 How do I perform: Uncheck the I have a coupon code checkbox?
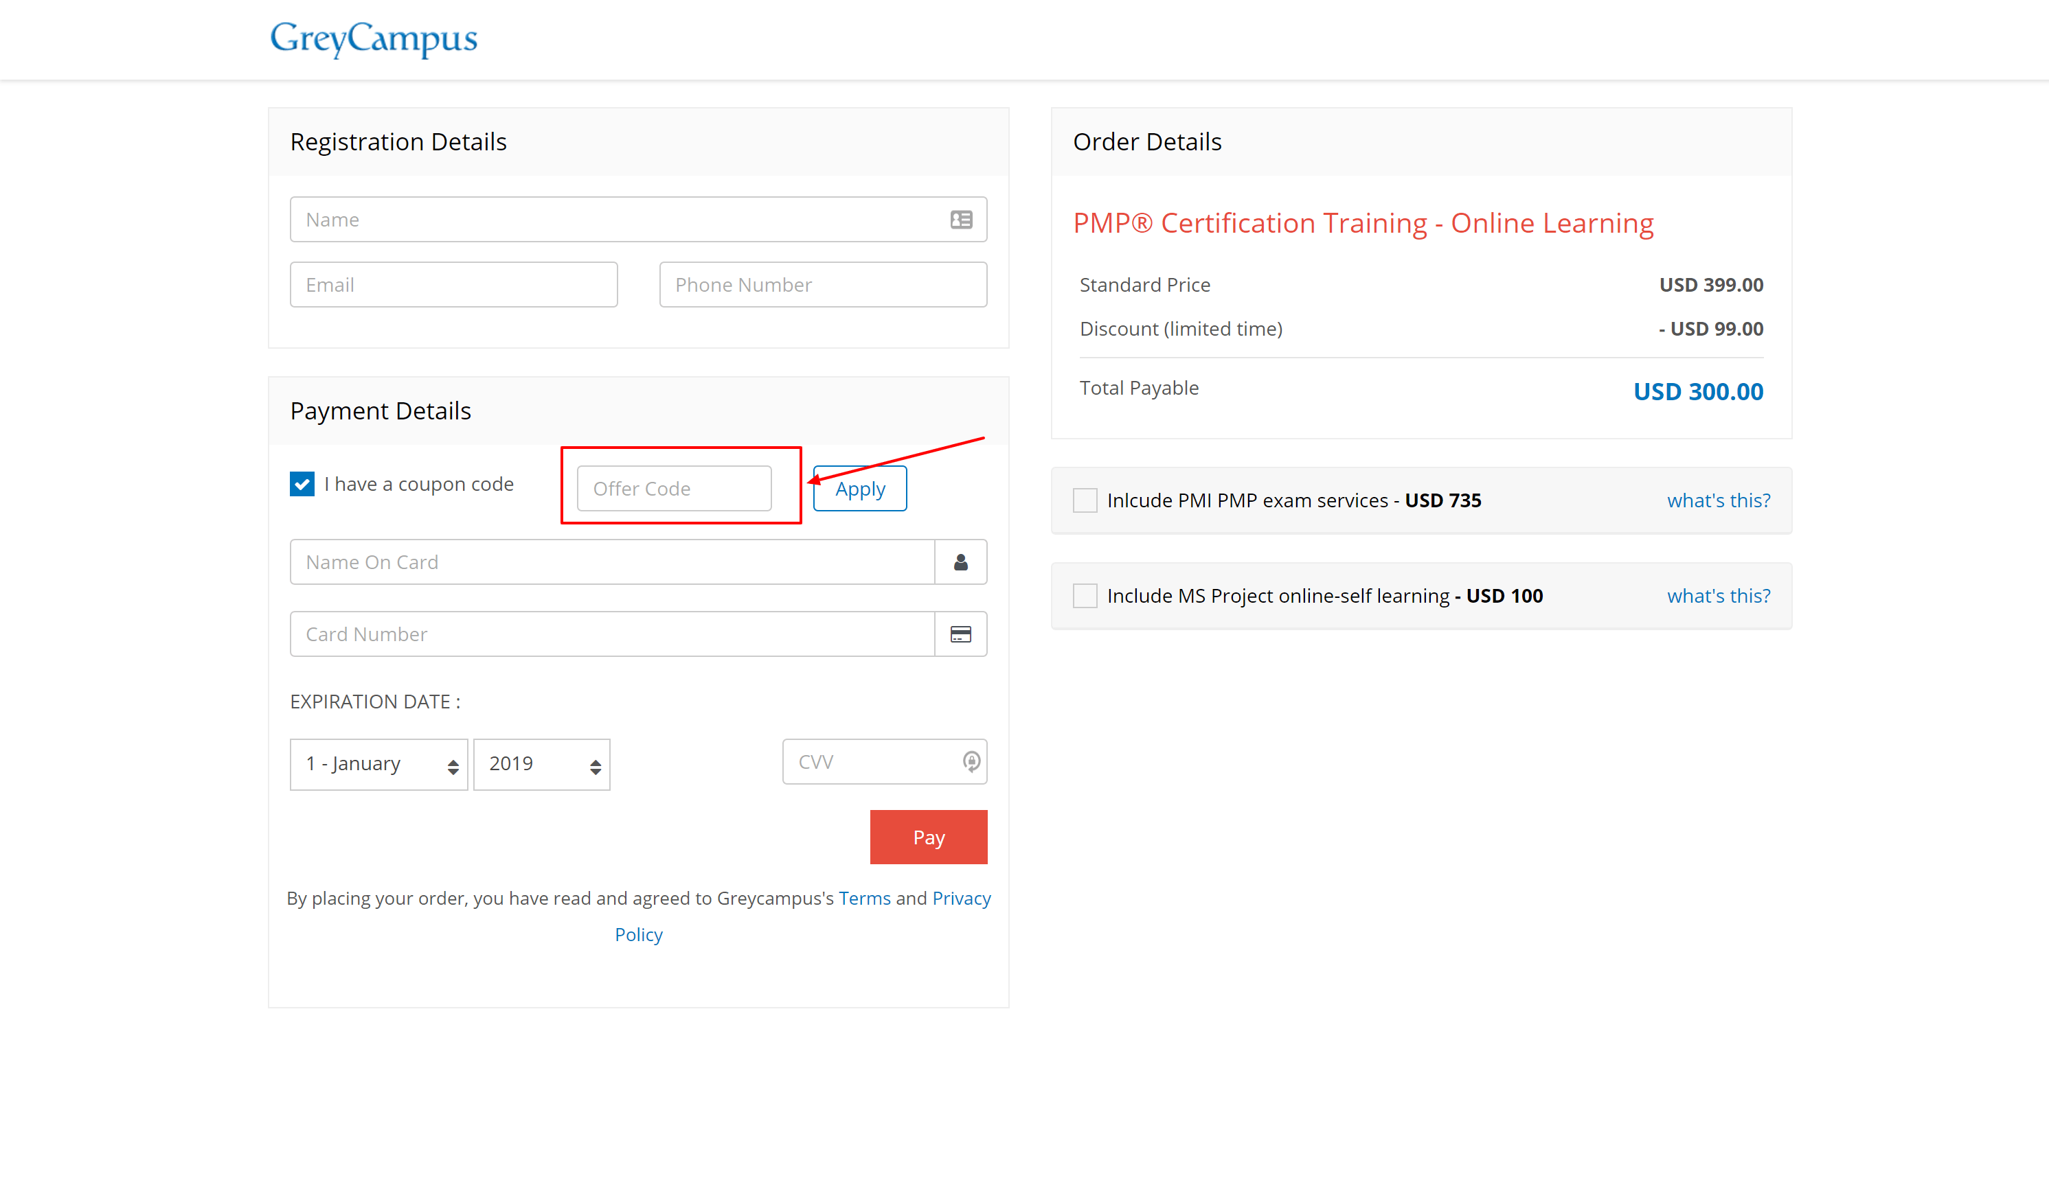[302, 484]
